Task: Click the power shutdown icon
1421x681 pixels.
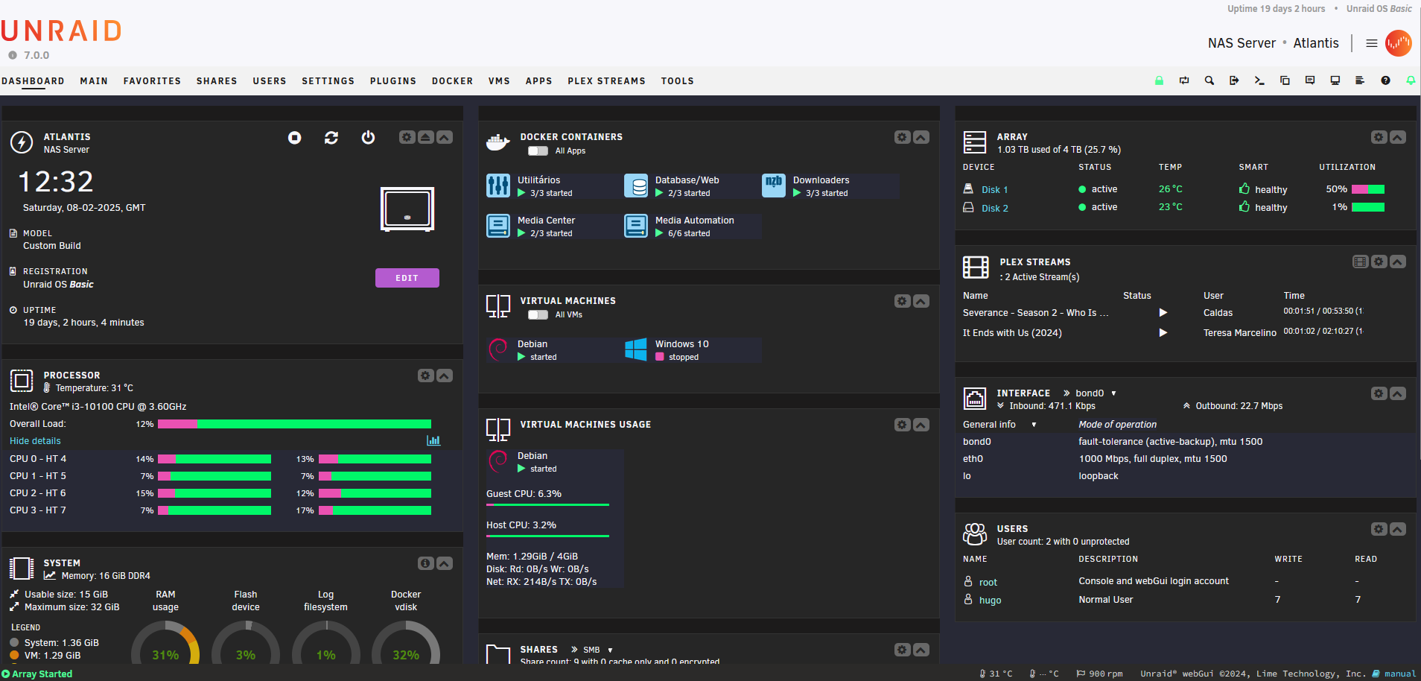Action: coord(368,138)
